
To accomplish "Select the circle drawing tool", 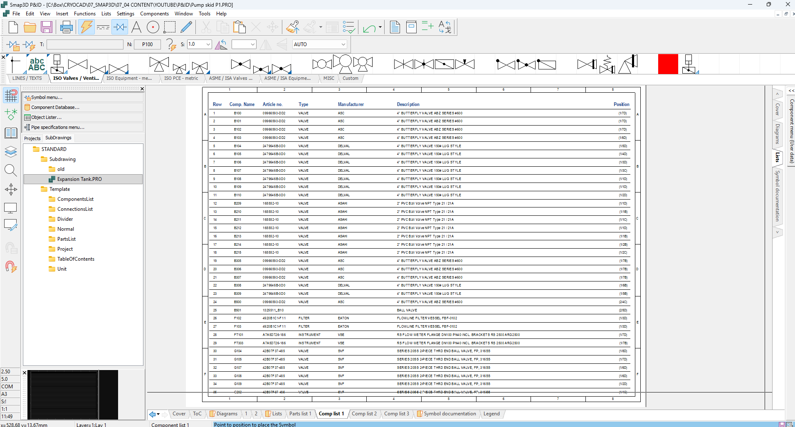I will coord(153,27).
